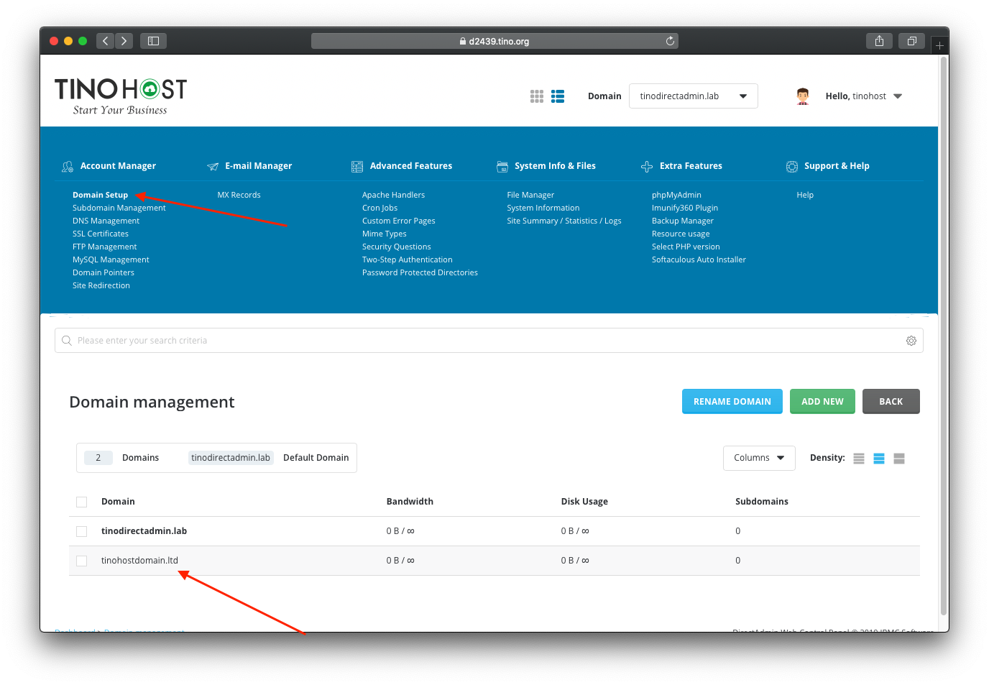
Task: Expand the Hello, tinohost user menu
Action: 863,96
